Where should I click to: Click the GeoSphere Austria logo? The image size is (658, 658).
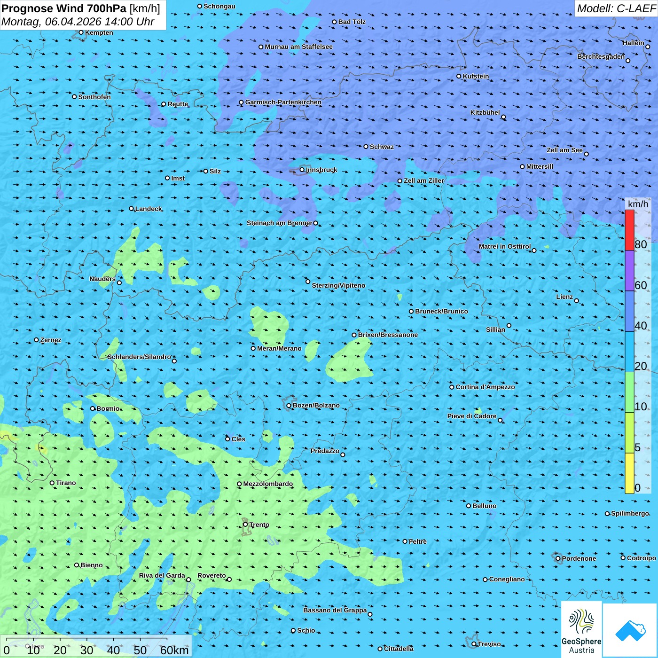[581, 630]
